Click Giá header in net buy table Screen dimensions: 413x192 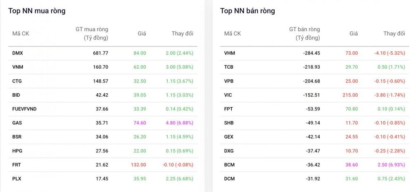tap(142, 34)
